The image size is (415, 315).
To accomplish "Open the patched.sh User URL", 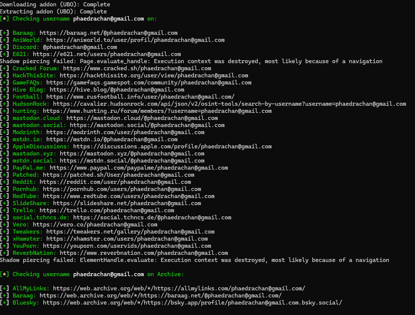I will (x=118, y=175).
